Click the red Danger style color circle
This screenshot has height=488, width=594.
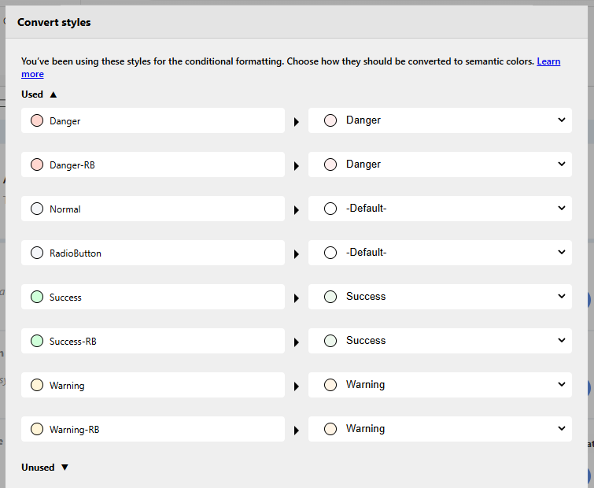(36, 121)
